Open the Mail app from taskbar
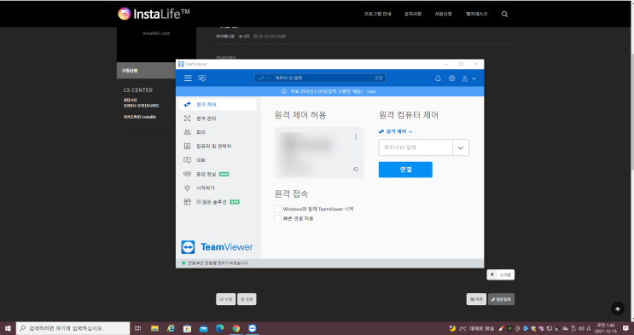The height and width of the screenshot is (335, 634). (203, 328)
